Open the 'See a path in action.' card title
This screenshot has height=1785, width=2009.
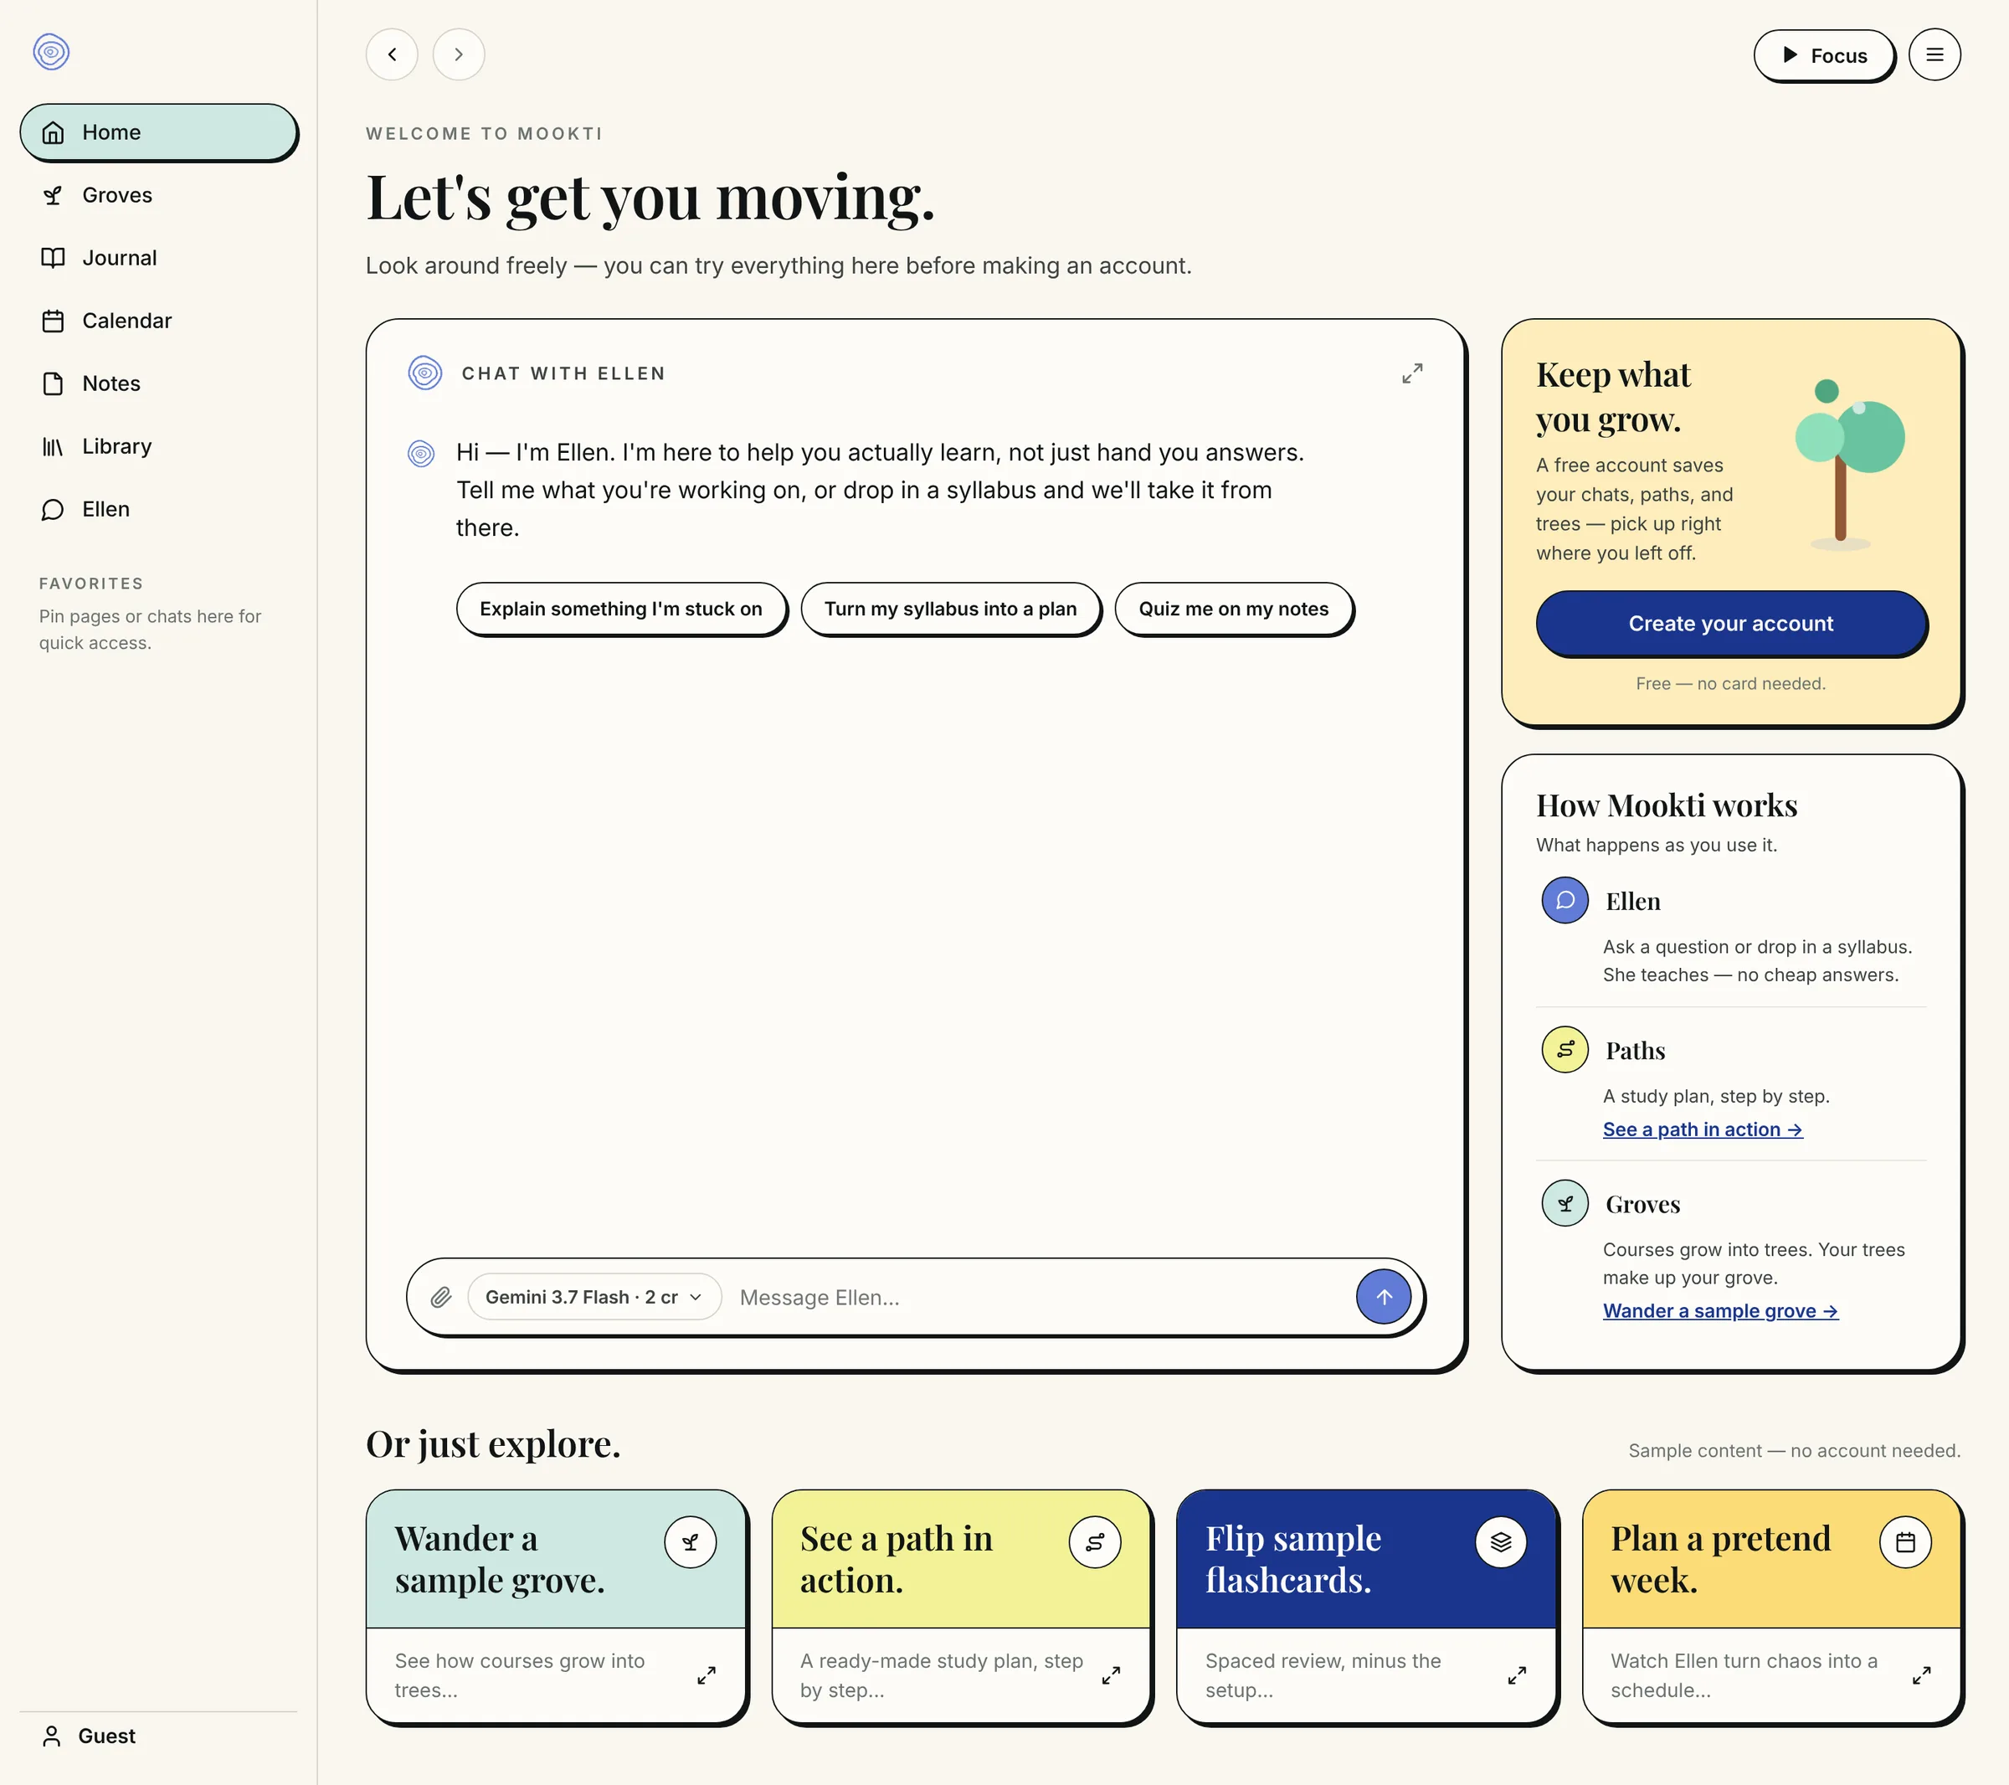(896, 1559)
